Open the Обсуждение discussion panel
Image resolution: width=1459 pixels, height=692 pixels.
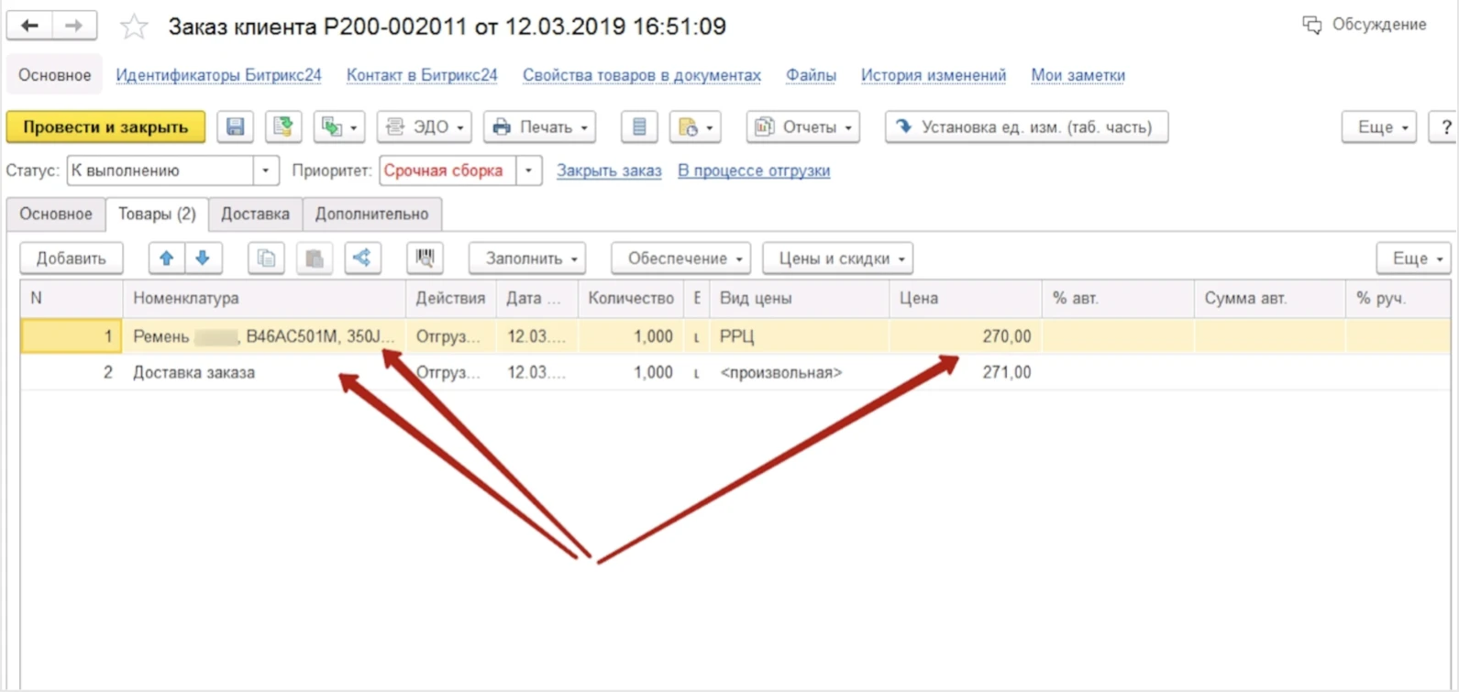tap(1365, 25)
